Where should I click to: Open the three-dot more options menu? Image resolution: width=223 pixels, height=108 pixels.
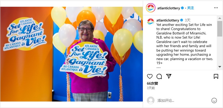point(216,8)
